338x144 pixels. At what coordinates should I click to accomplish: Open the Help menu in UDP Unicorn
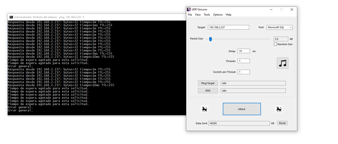pos(229,15)
